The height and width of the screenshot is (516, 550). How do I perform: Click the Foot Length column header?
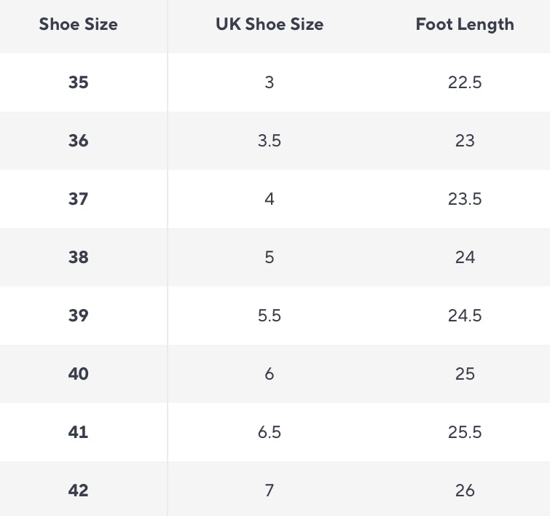point(465,24)
